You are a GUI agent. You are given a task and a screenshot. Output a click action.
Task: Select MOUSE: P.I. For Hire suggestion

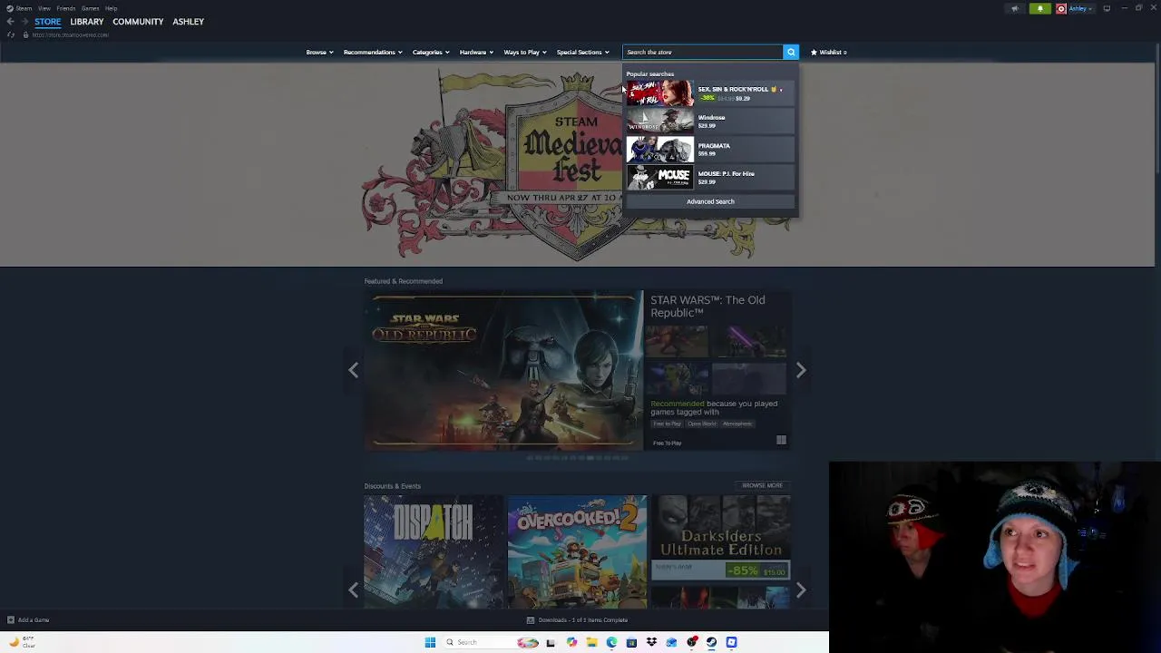[710, 177]
